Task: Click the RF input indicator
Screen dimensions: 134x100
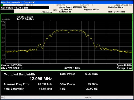Action: tap(16, 5)
